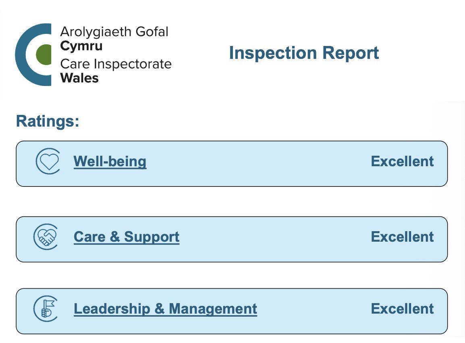Click the Ratings: heading
The image size is (465, 343).
coord(48,121)
